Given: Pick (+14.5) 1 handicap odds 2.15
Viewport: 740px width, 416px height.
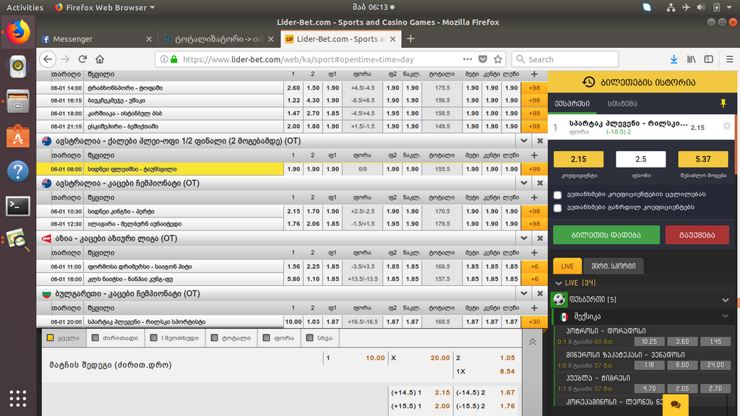Looking at the screenshot, I should tap(420, 392).
